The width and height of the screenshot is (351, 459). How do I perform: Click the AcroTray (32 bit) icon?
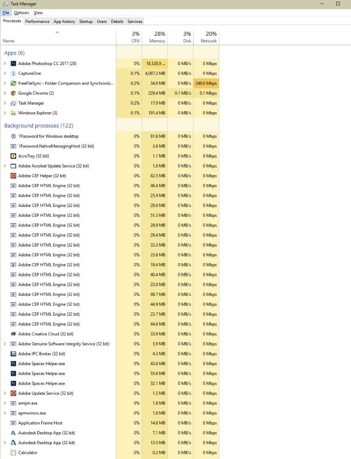(13, 156)
